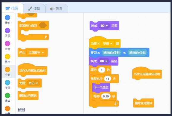172x116 pixels.
Task: Click workspace 当作为克隆体启动时 hat block
Action: (147, 74)
